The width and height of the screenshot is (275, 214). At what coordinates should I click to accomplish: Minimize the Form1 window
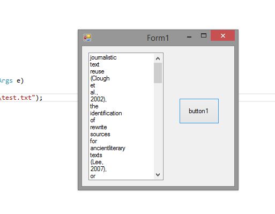pyautogui.click(x=189, y=36)
